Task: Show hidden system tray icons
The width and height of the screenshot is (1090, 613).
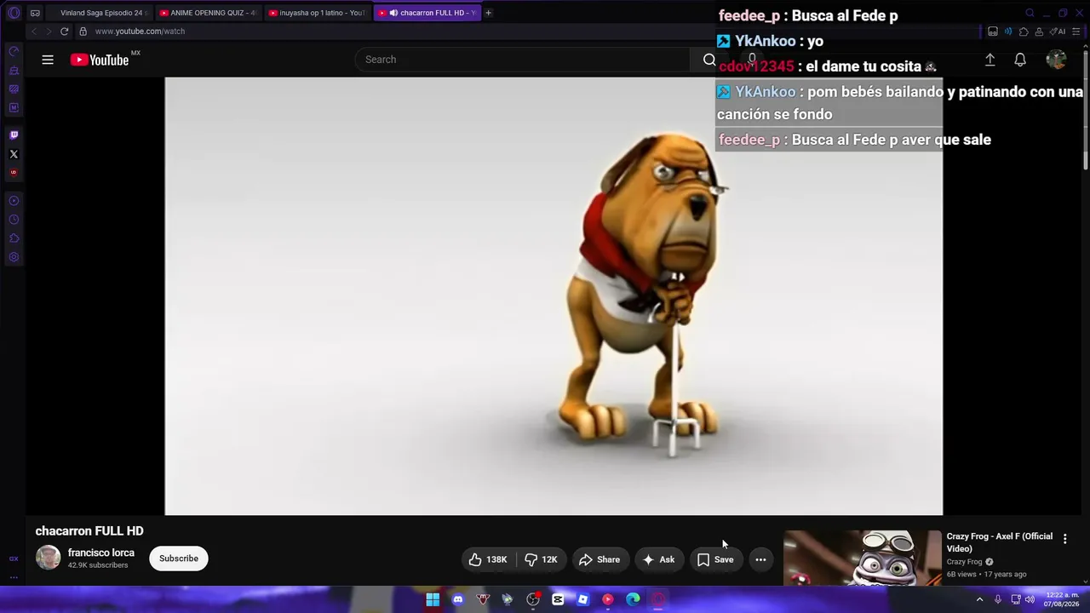Action: (979, 599)
